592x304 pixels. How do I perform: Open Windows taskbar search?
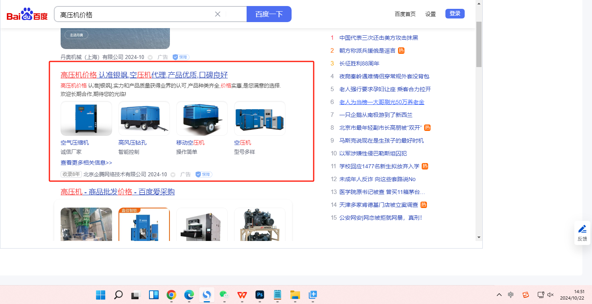click(118, 295)
